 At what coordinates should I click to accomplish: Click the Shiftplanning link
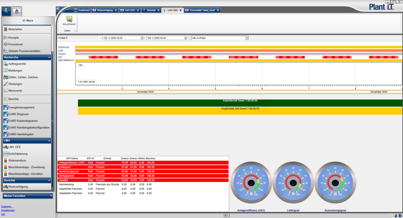63,47
